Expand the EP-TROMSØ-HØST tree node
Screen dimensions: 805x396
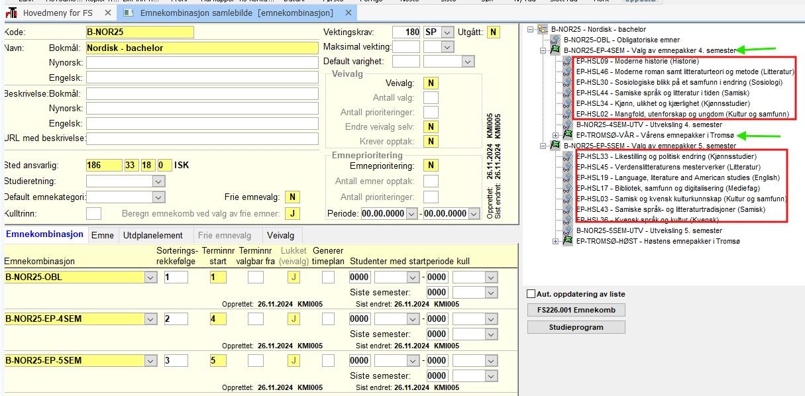555,241
